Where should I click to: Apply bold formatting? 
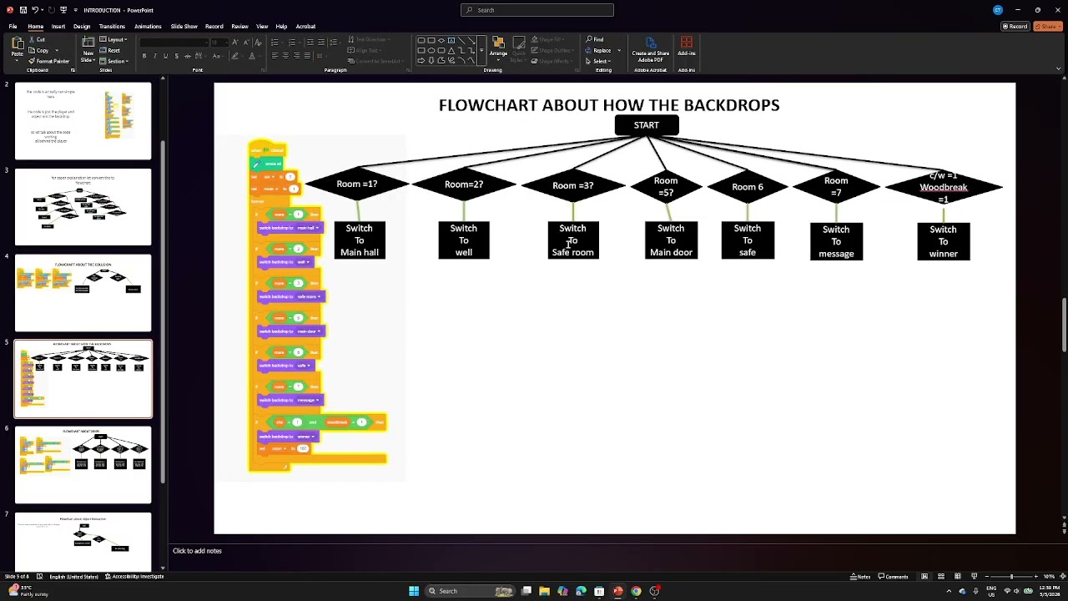144,56
